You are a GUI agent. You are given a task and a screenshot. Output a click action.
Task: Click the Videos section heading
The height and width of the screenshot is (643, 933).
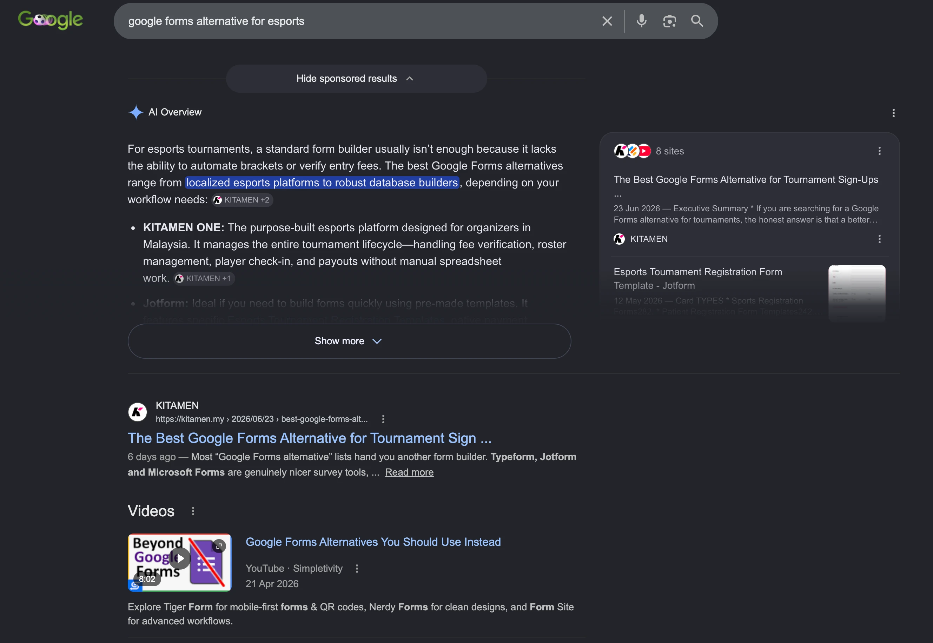click(x=151, y=511)
